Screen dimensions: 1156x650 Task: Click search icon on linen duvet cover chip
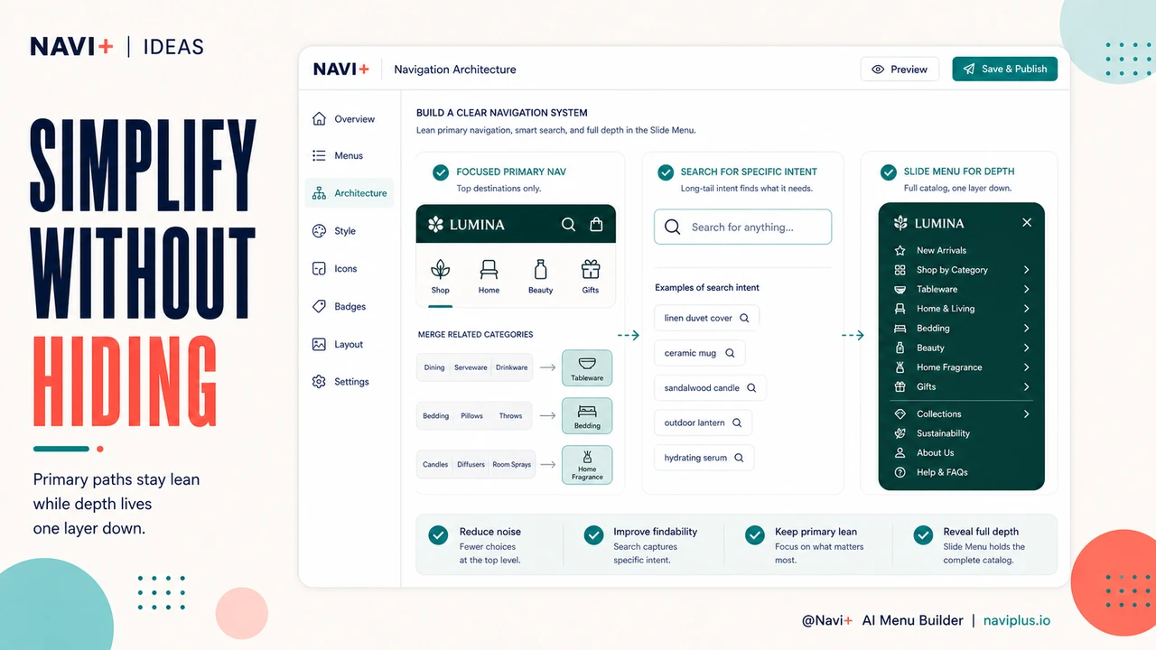[x=744, y=319]
